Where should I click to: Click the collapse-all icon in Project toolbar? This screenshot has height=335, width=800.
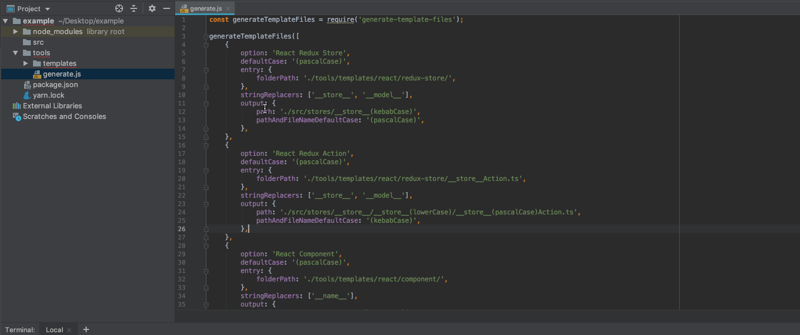[133, 8]
